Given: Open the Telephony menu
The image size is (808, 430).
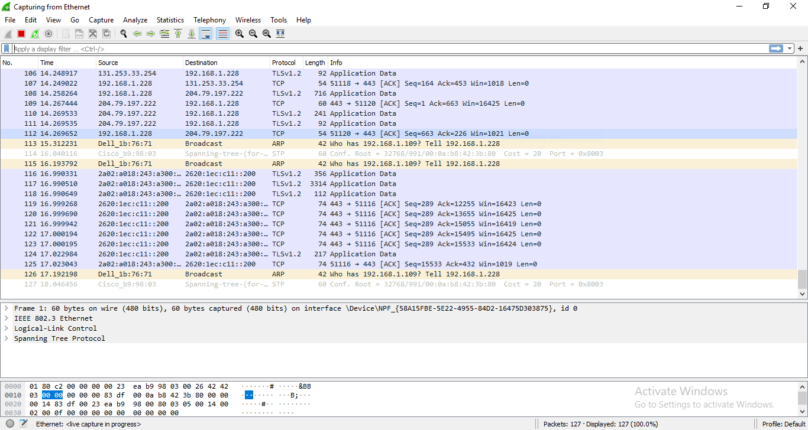Looking at the screenshot, I should pos(210,20).
